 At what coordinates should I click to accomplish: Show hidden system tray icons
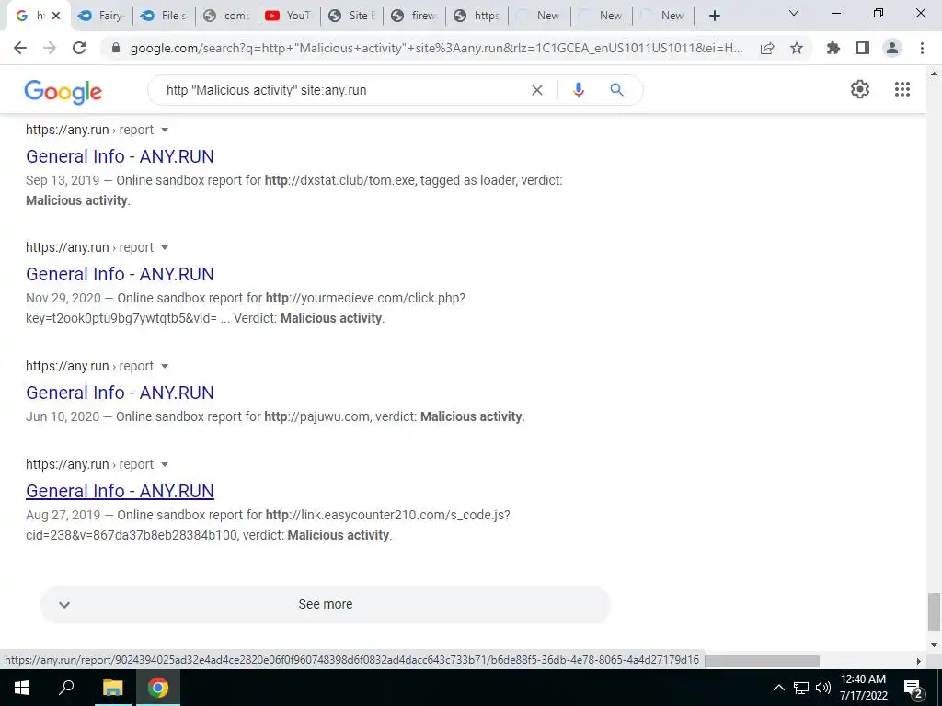tap(778, 688)
